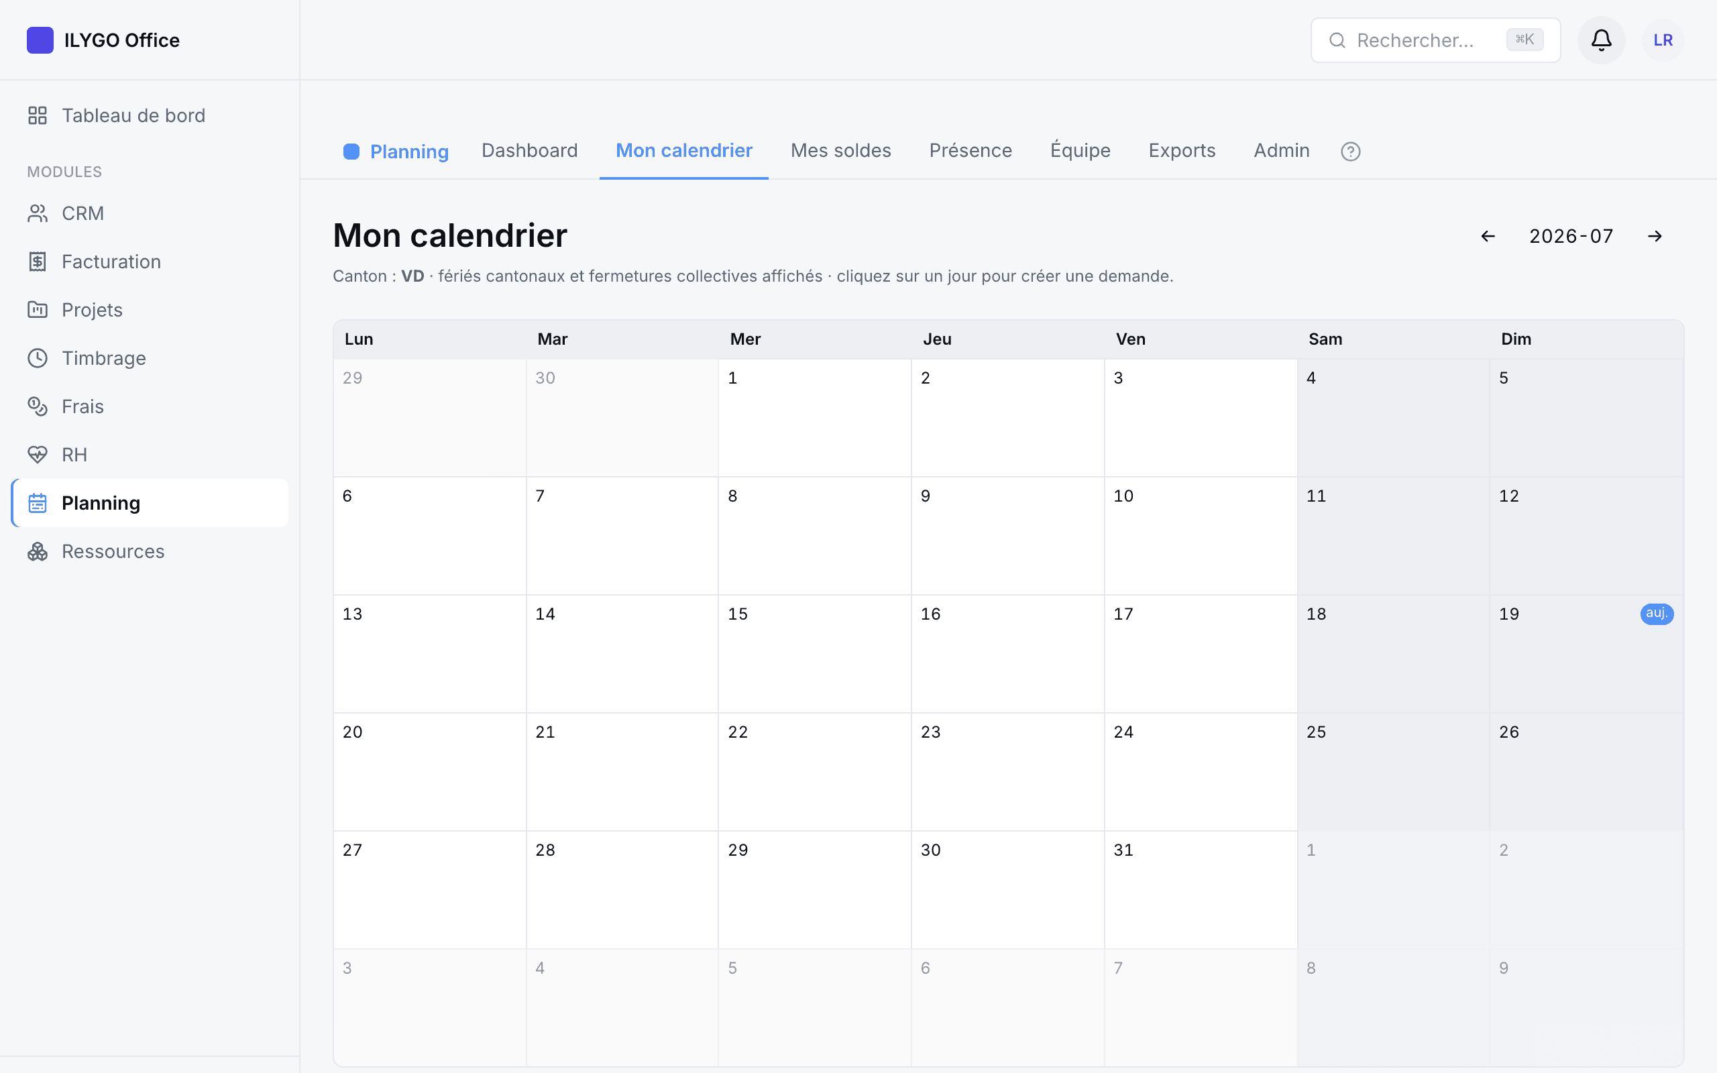Click the MODULES section heading
Viewport: 1717px width, 1073px height.
click(64, 172)
